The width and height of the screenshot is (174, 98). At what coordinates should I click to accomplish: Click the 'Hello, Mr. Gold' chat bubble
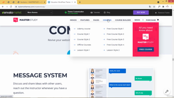[117, 71]
